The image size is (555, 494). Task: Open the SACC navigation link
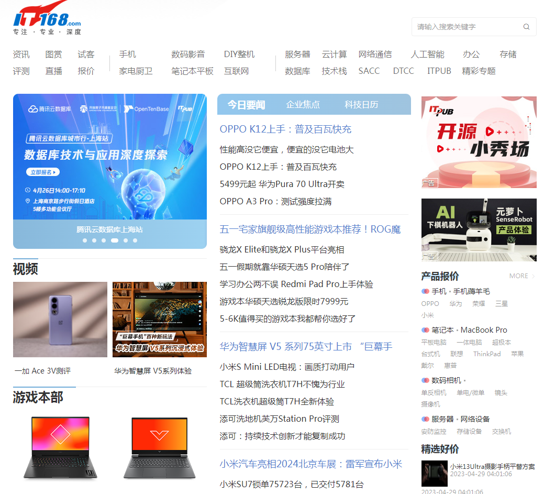369,71
